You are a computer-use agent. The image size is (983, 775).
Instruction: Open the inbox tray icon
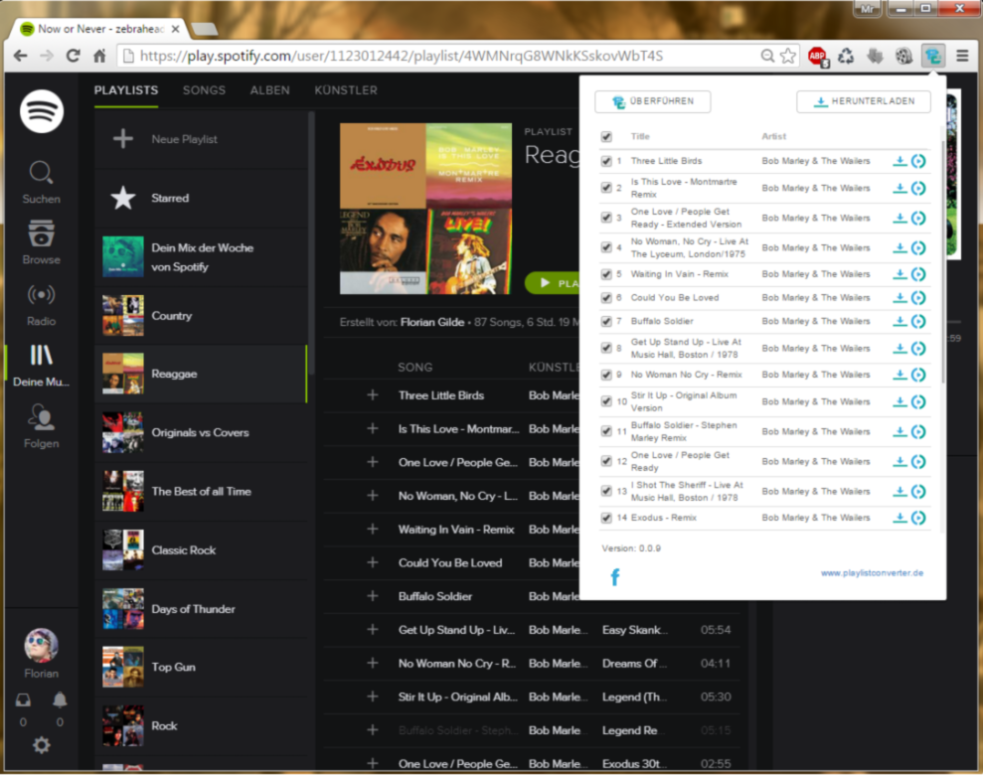coord(23,699)
